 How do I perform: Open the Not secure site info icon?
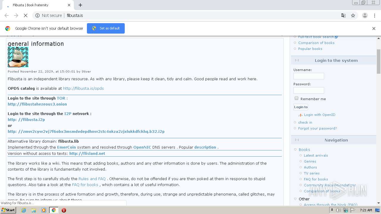tap(38, 15)
